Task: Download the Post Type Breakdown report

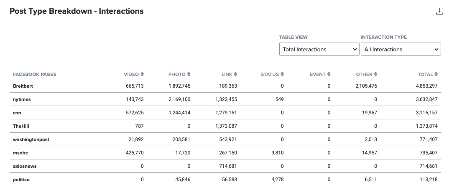Action: click(x=439, y=11)
